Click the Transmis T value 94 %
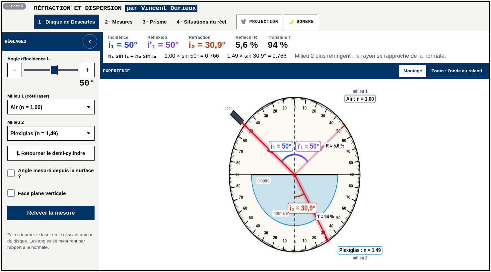This screenshot has width=491, height=272. (x=278, y=45)
